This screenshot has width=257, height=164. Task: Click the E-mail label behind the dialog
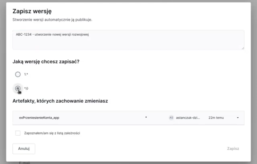(25, 162)
